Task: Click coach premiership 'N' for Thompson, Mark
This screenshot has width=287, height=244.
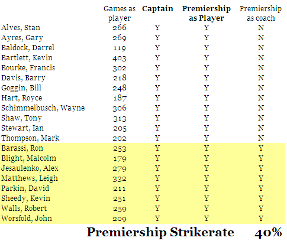Action: 261,138
